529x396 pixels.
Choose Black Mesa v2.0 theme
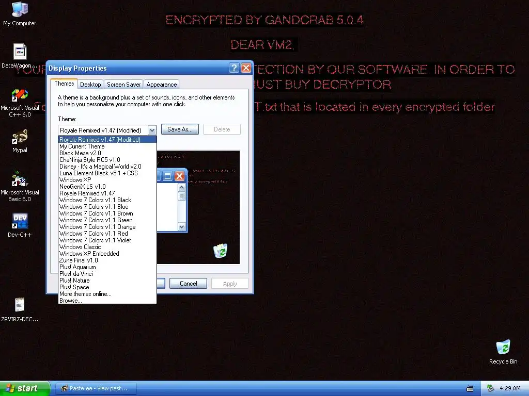pyautogui.click(x=107, y=153)
